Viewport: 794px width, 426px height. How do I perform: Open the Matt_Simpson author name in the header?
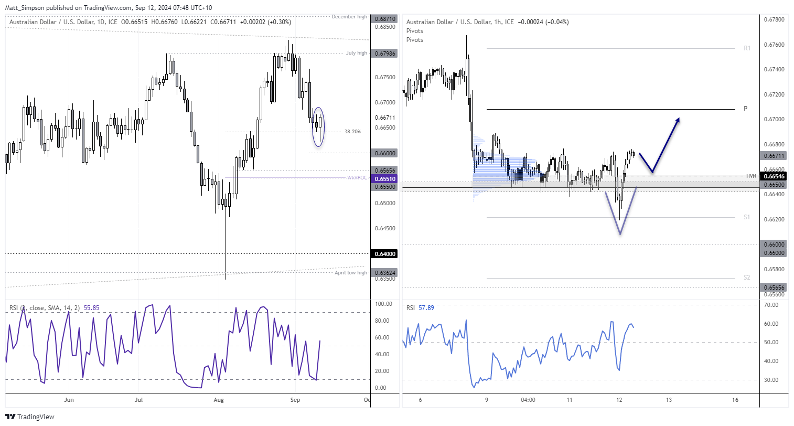click(26, 8)
